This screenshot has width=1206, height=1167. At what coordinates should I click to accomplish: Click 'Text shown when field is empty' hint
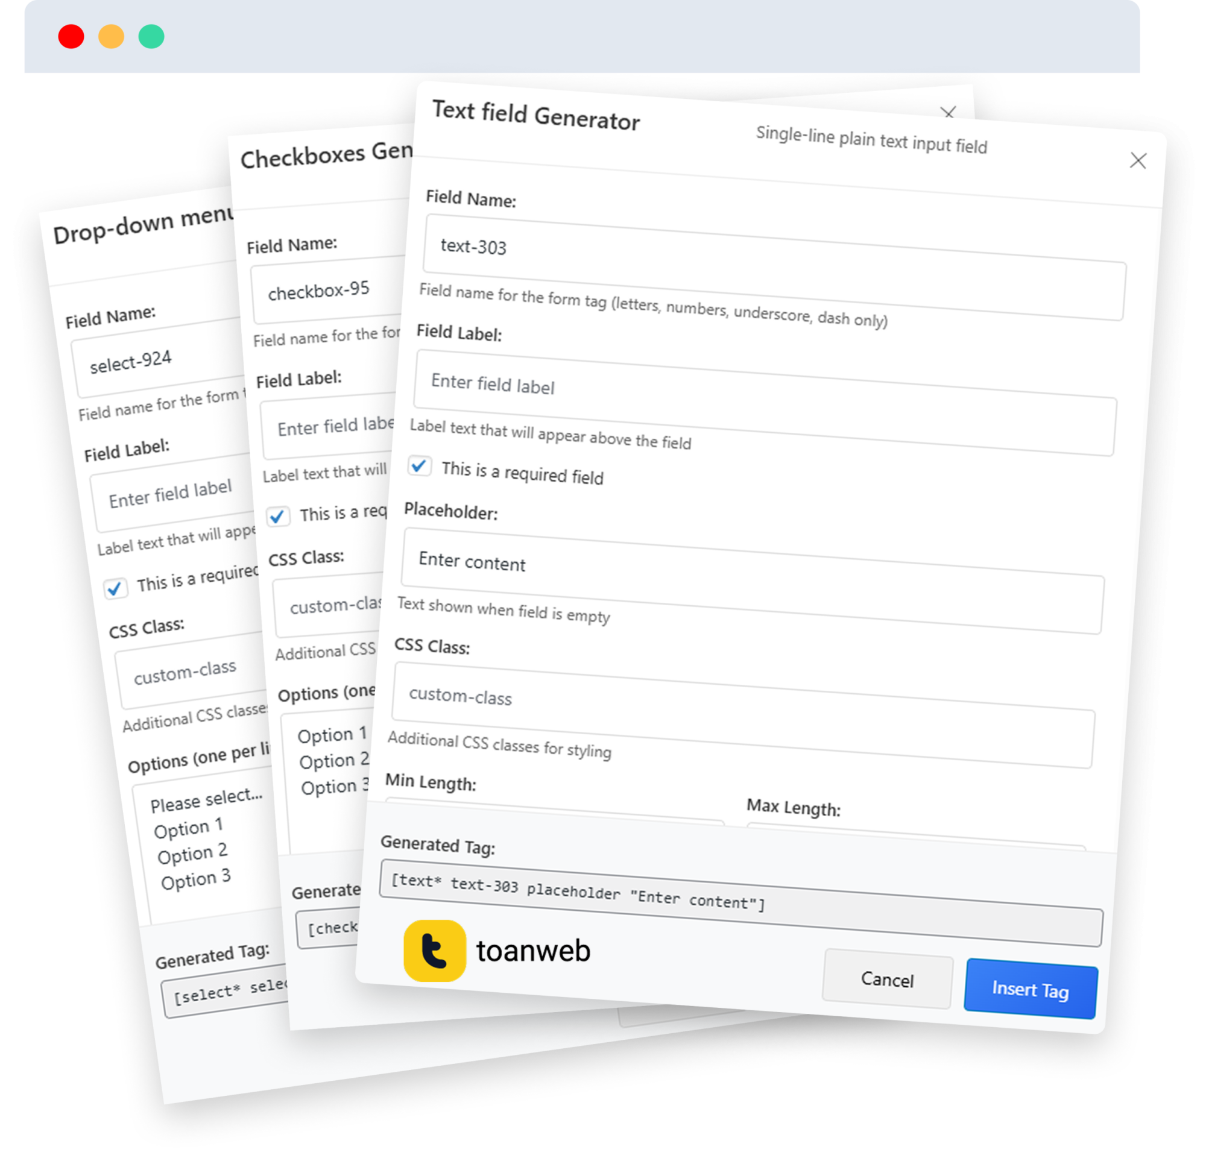[504, 609]
